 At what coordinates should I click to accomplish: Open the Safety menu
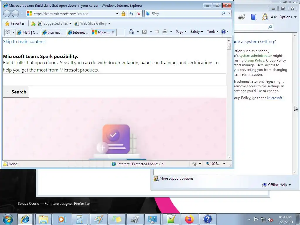tap(197, 32)
